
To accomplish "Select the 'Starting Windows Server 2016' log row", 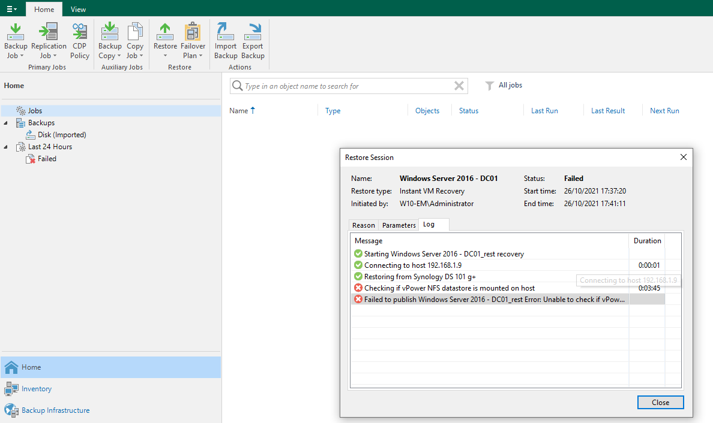I will coord(508,254).
